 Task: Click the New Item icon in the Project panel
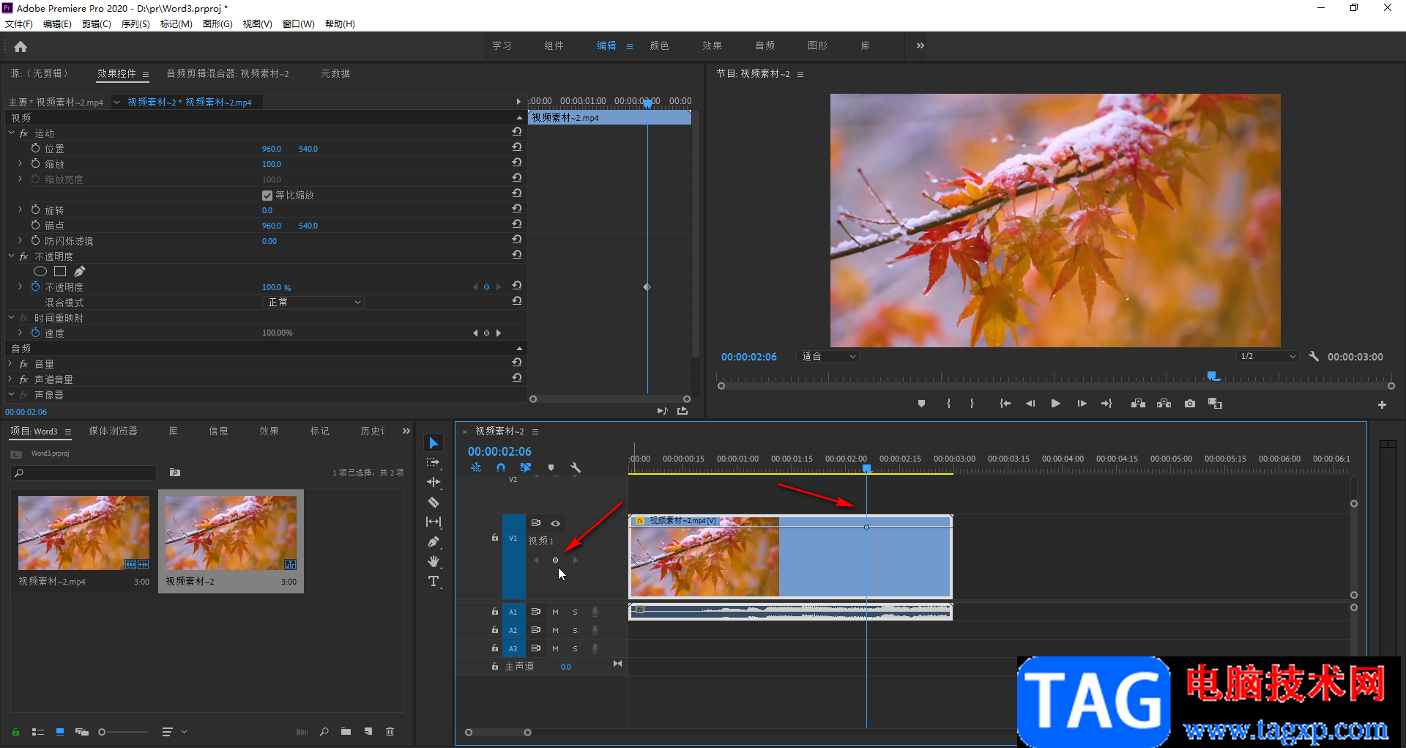[x=368, y=731]
